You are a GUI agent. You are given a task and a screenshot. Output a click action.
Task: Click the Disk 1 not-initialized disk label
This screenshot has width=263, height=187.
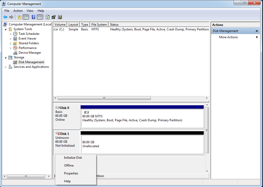coord(65,134)
